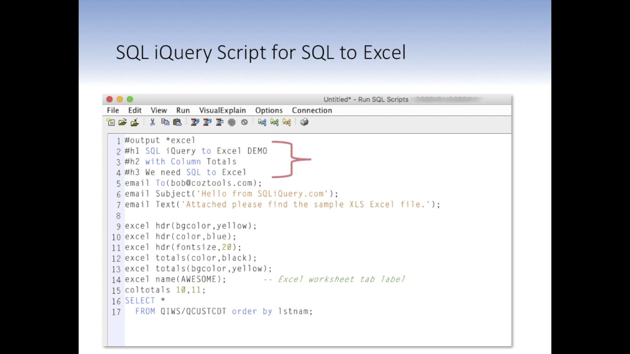Open the Connection menu
Screen dimensions: 630x354
tap(312, 110)
